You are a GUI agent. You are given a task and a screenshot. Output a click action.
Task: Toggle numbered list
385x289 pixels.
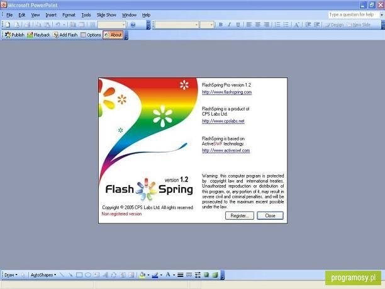277,25
